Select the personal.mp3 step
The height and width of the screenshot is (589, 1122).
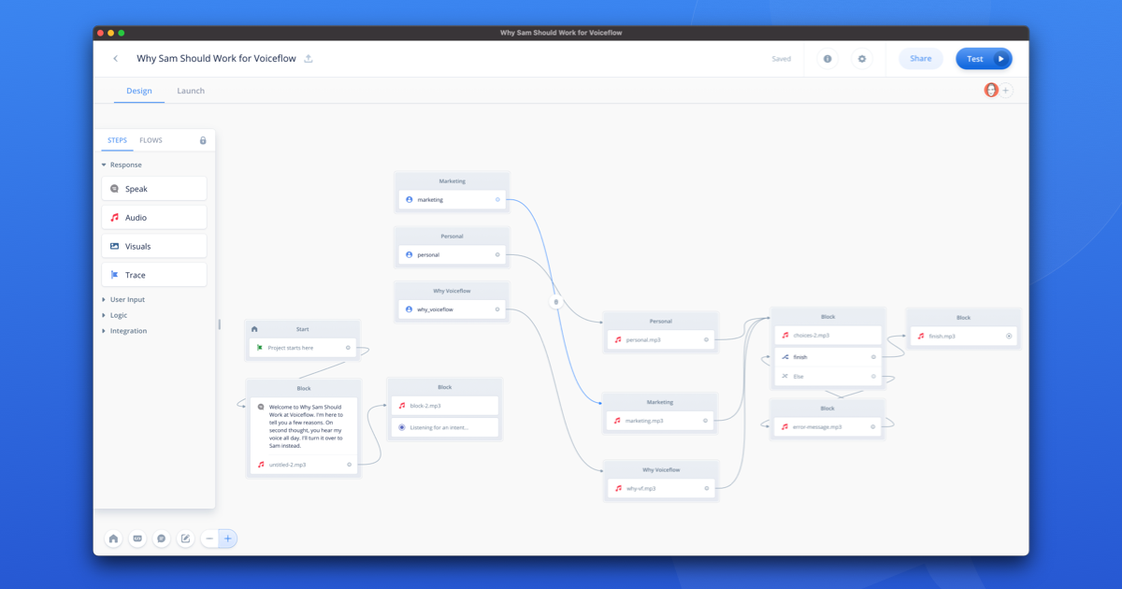coord(661,340)
